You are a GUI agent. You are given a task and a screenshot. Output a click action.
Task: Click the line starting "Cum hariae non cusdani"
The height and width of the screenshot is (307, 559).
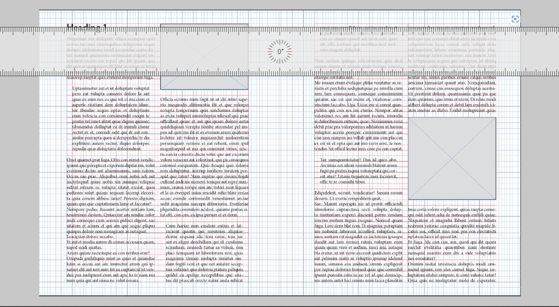(204, 226)
